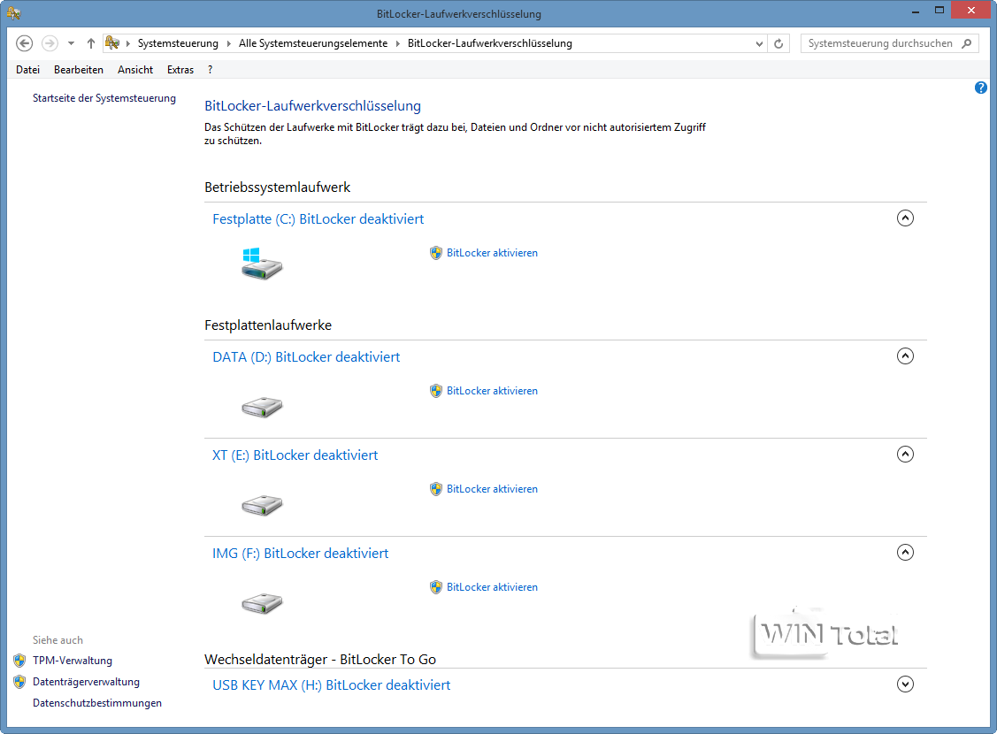Viewport: 997px width, 734px height.
Task: Minimize the BitLocker window
Action: coord(916,11)
